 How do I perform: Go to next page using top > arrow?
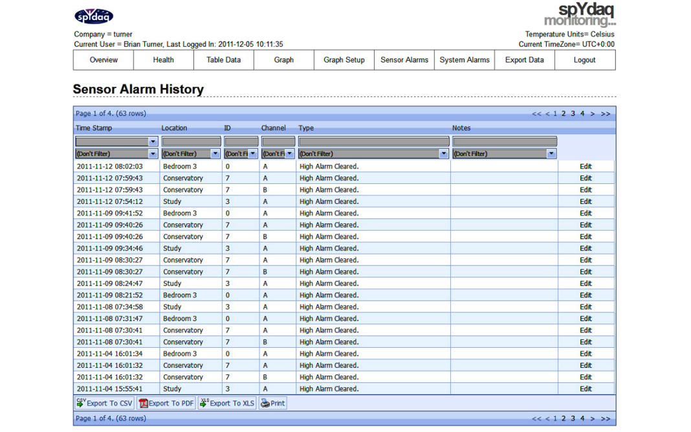point(592,114)
